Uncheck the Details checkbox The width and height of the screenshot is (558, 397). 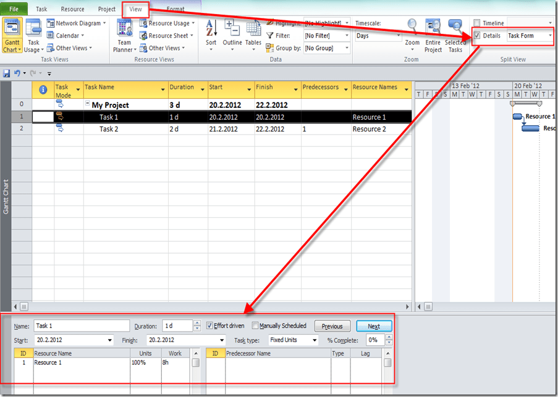pos(476,36)
